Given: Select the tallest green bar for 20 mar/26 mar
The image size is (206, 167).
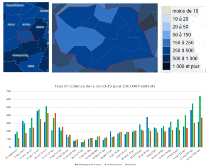Looking at the screenshot, I should pyautogui.click(x=200, y=121).
